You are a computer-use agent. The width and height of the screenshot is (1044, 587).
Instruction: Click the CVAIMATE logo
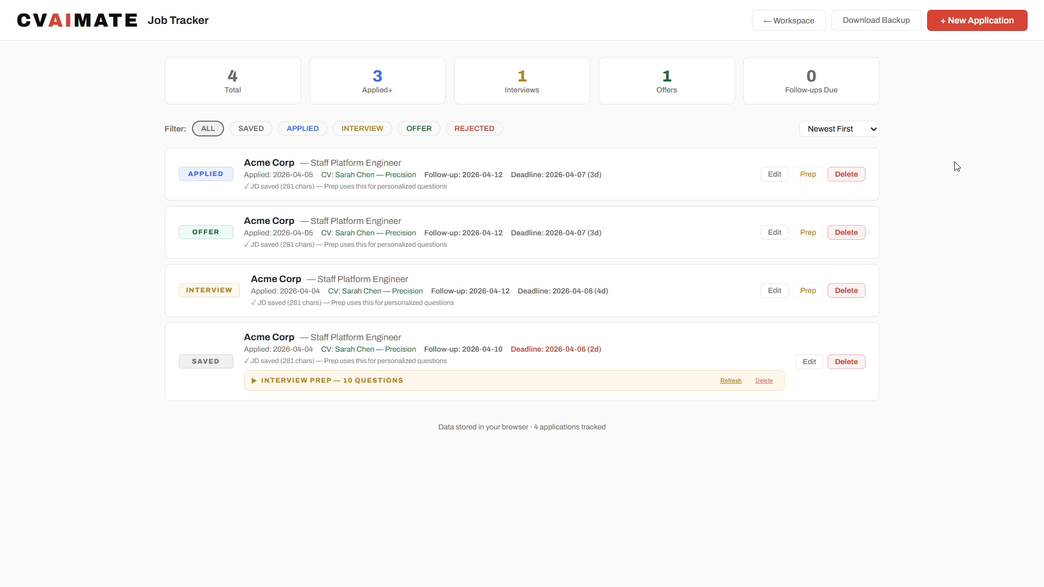[77, 21]
